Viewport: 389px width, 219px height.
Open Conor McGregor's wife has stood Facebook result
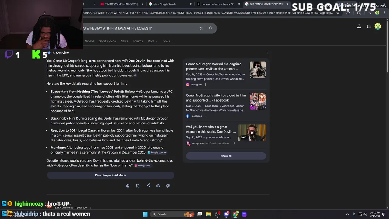pos(216,98)
